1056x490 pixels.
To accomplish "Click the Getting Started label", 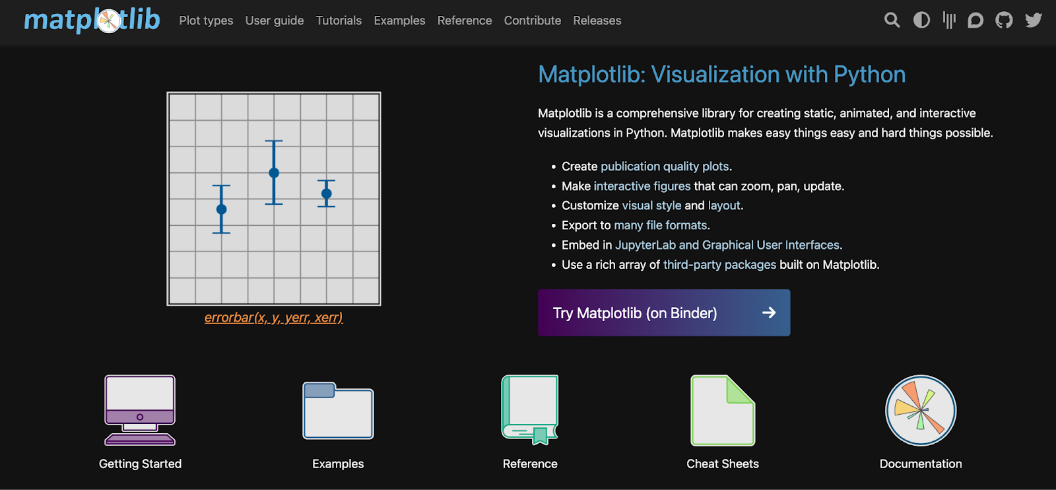I will (140, 464).
